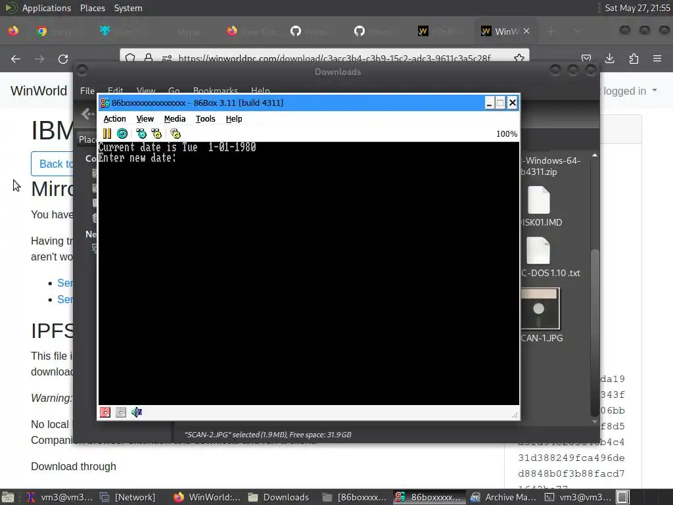Switch to first GitHub Releases tab
The width and height of the screenshot is (673, 505).
click(x=311, y=32)
